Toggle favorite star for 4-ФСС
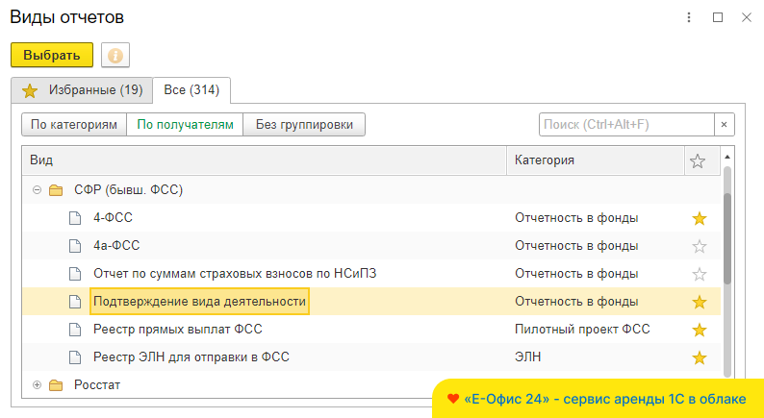Screen dimensions: 764x418 (x=700, y=218)
